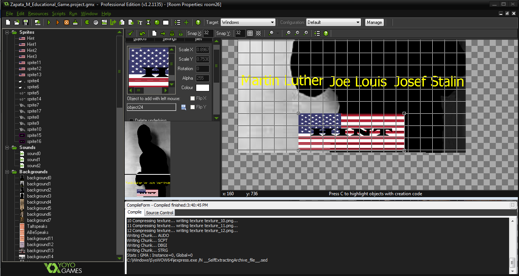Click the Clear room blank page icon

tap(154, 33)
